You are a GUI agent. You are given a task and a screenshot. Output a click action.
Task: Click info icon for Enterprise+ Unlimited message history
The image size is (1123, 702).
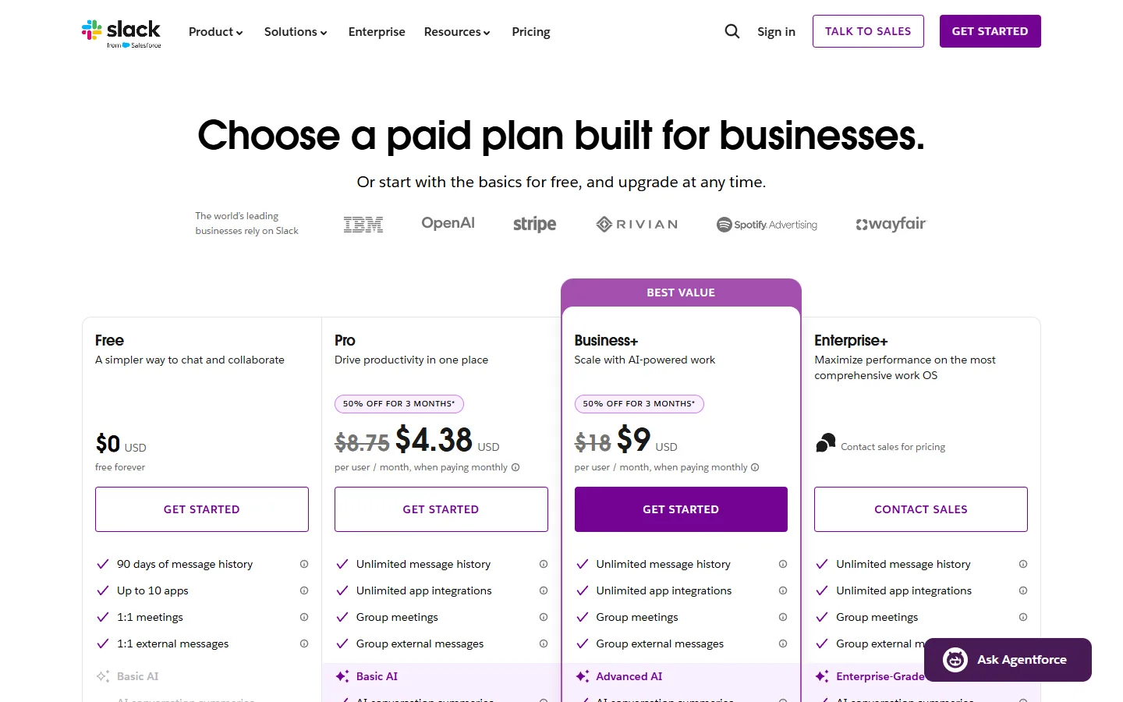click(1023, 564)
